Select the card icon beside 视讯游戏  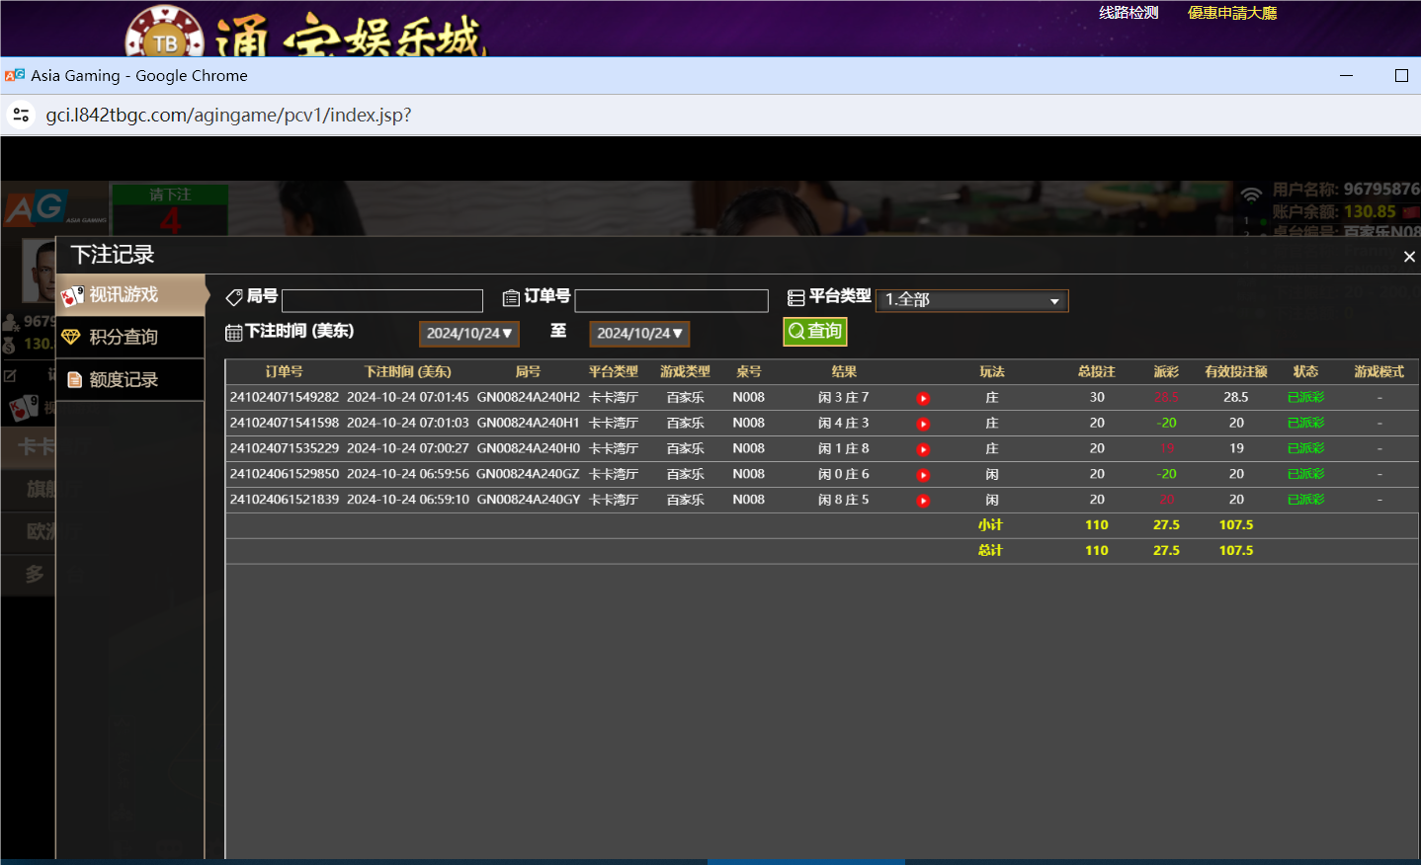pos(74,293)
